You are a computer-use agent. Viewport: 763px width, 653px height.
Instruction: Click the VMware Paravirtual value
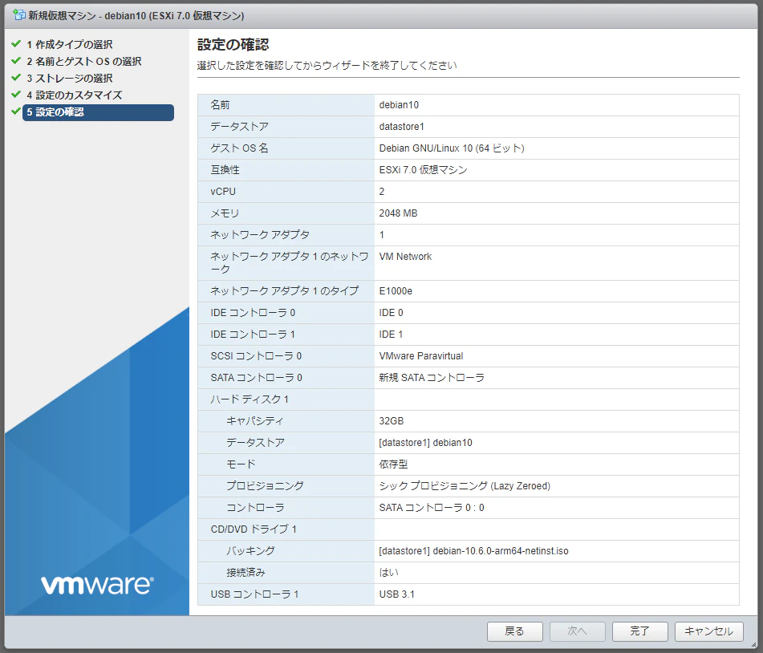[x=421, y=356]
